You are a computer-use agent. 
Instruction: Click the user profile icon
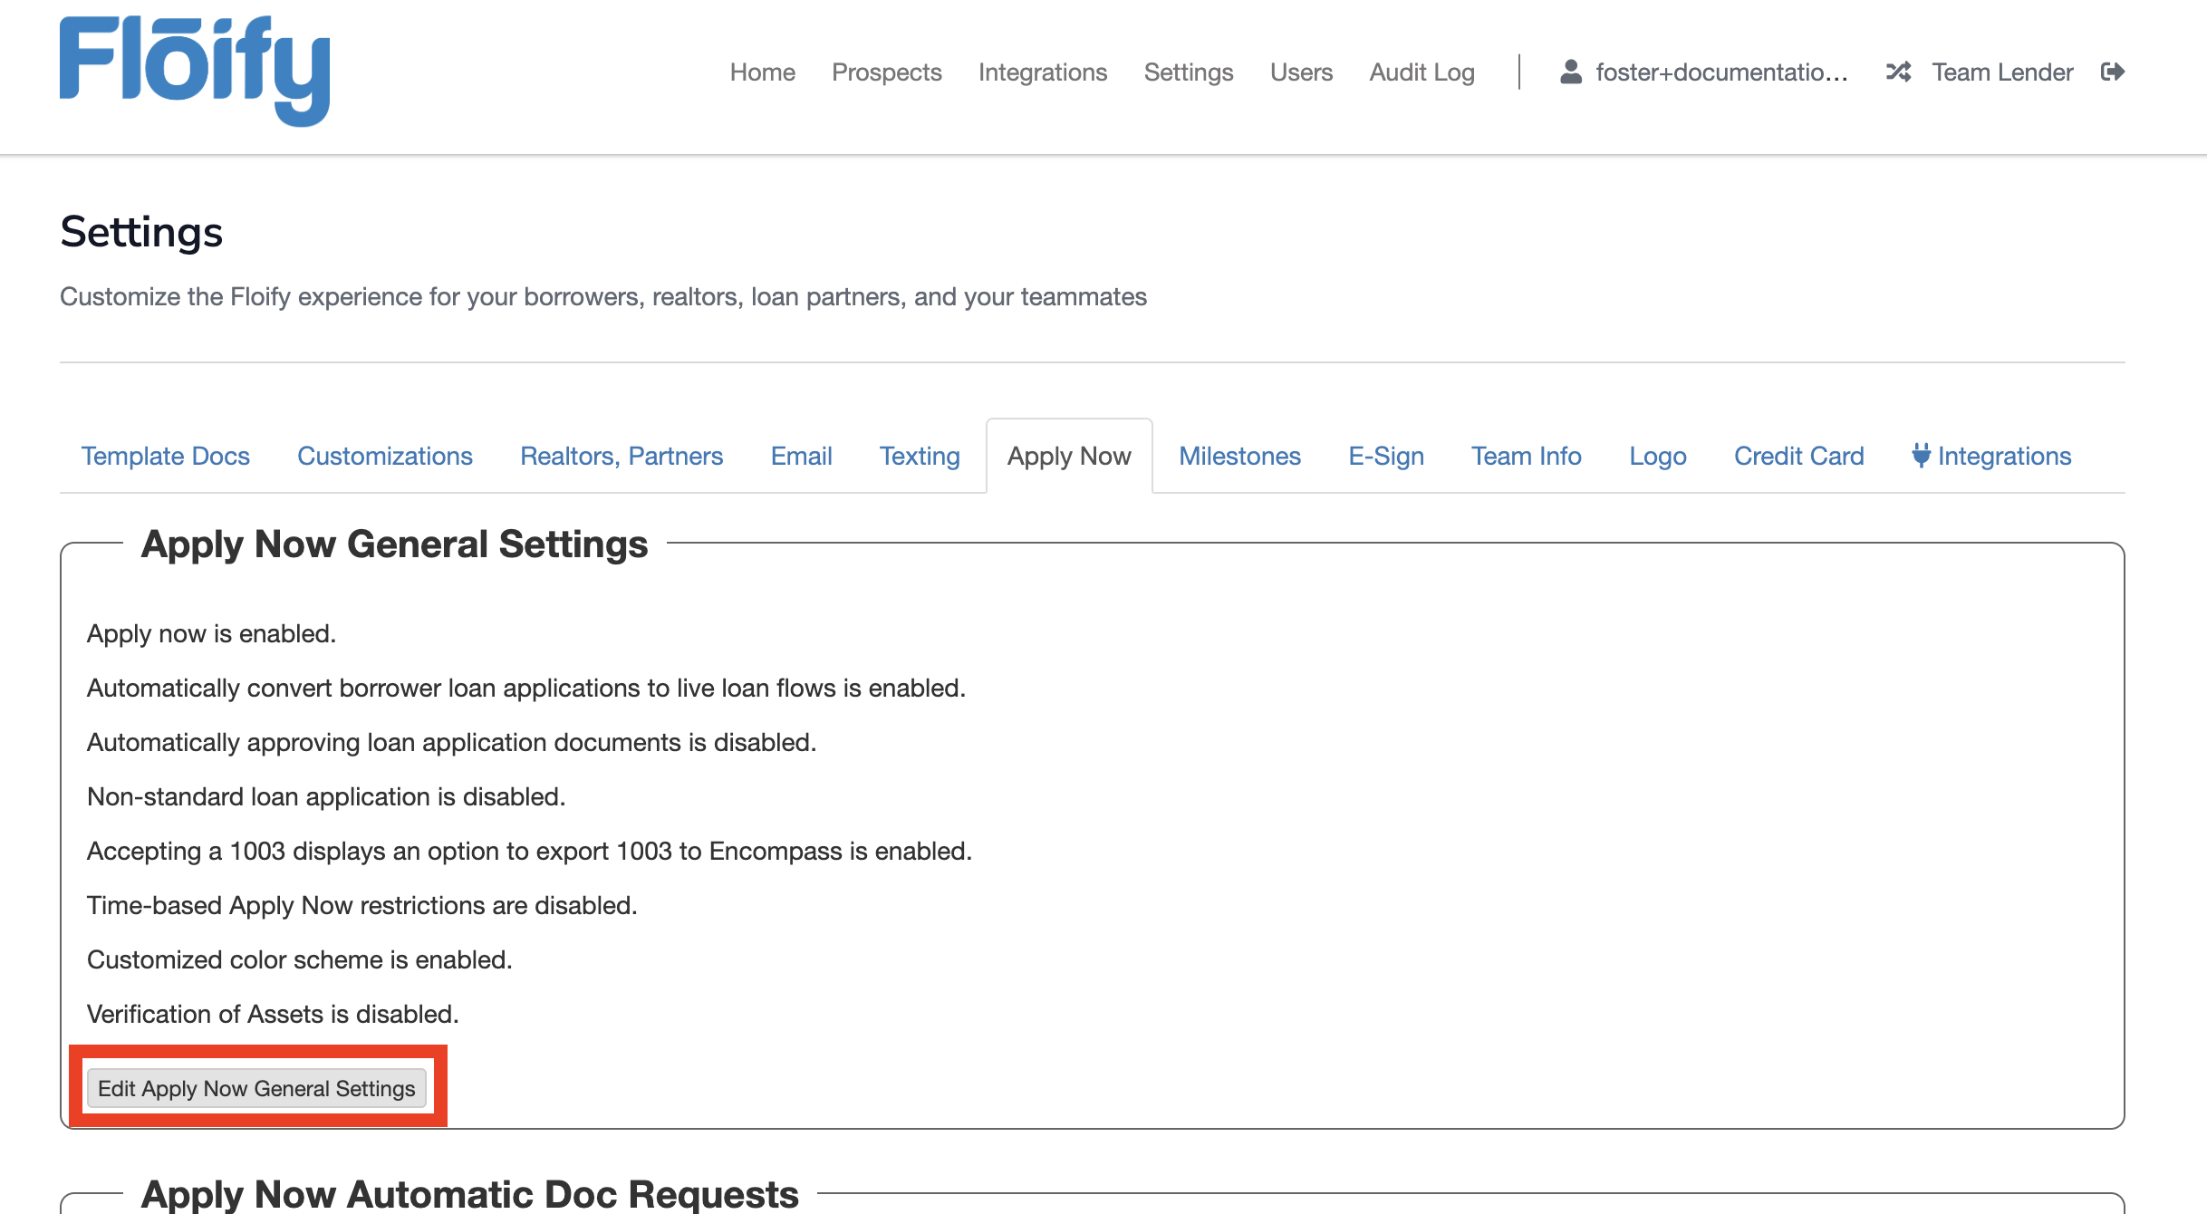[x=1570, y=72]
